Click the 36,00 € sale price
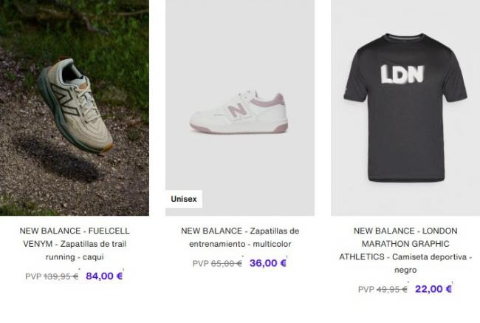Image resolution: width=480 pixels, height=323 pixels. point(268,263)
